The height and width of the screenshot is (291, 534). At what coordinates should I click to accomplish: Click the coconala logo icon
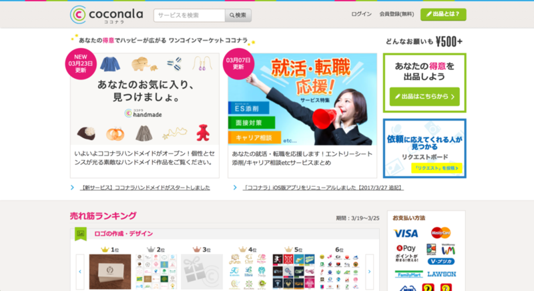click(78, 15)
